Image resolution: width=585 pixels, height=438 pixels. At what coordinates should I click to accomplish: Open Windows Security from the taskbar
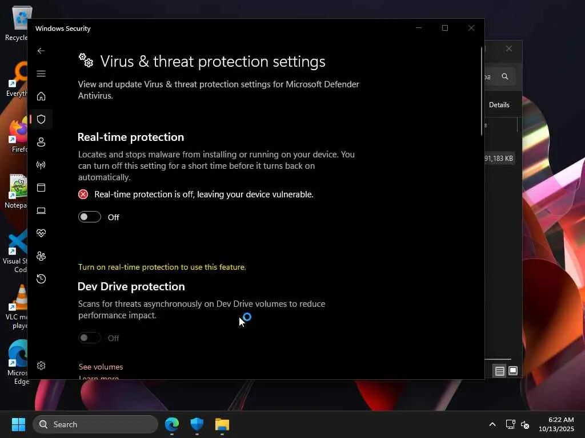197,424
